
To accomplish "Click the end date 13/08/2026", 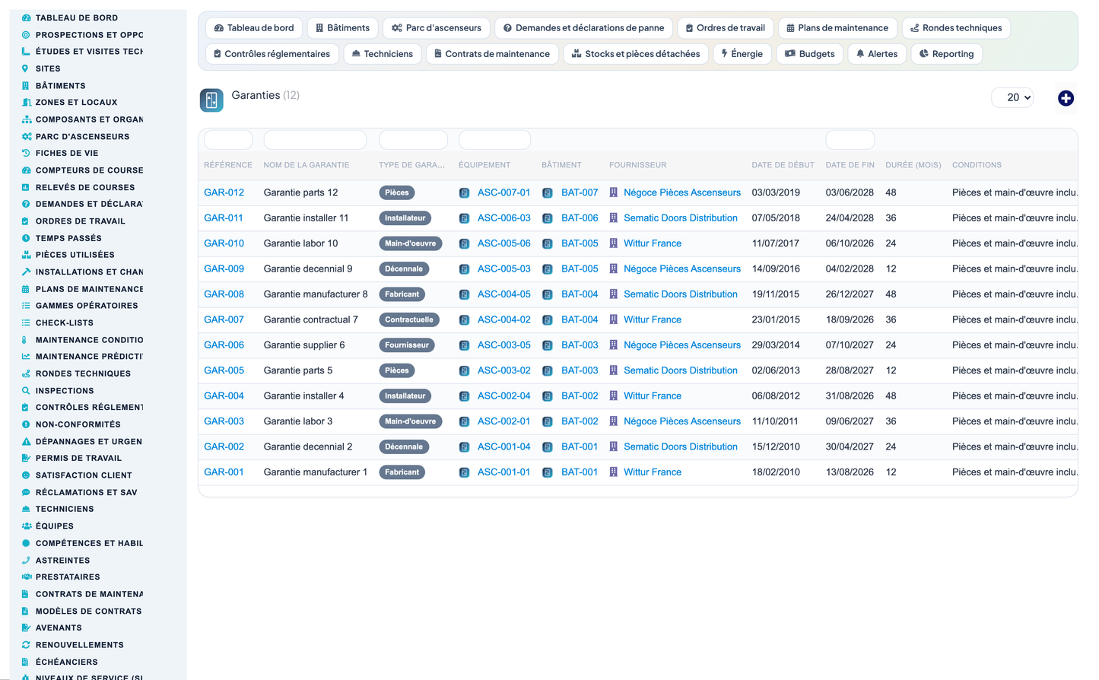I will [x=850, y=472].
